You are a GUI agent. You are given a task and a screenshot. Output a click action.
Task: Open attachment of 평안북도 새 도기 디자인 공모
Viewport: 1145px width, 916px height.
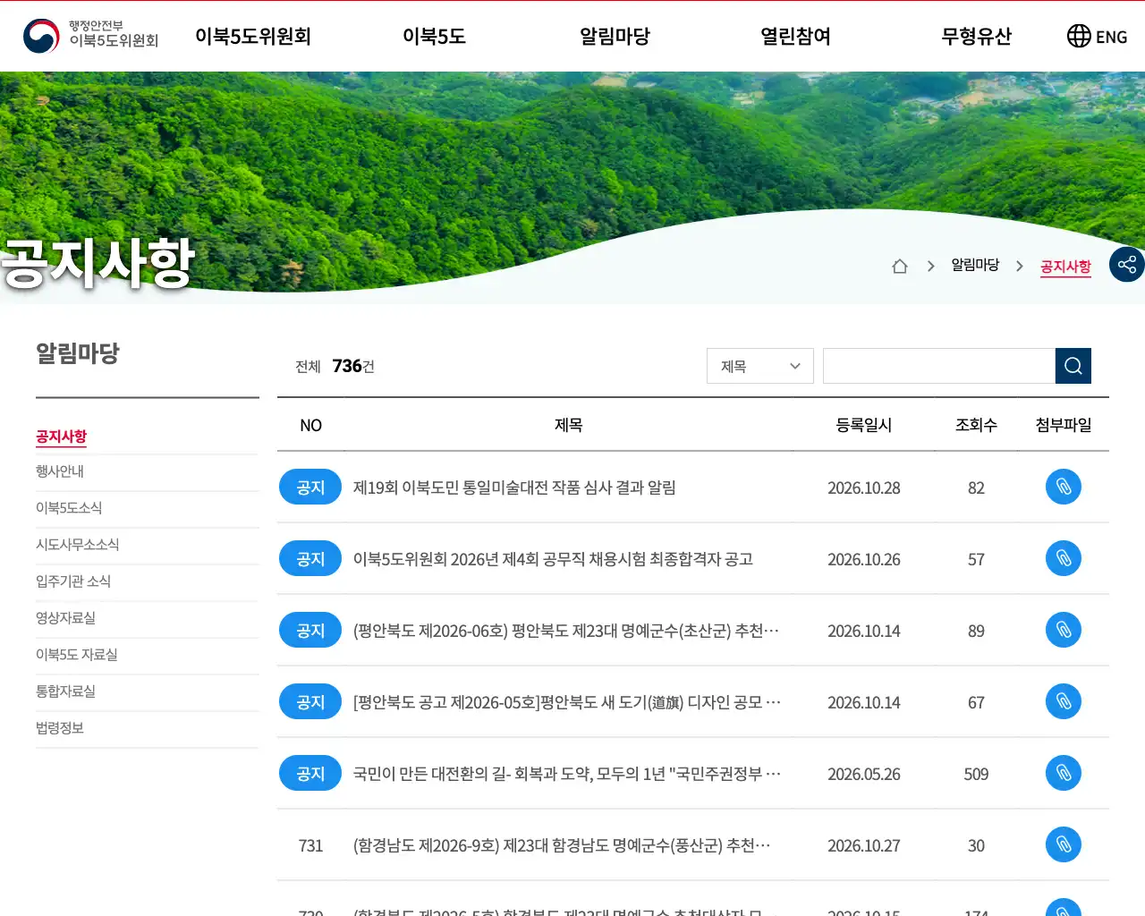[1064, 701]
